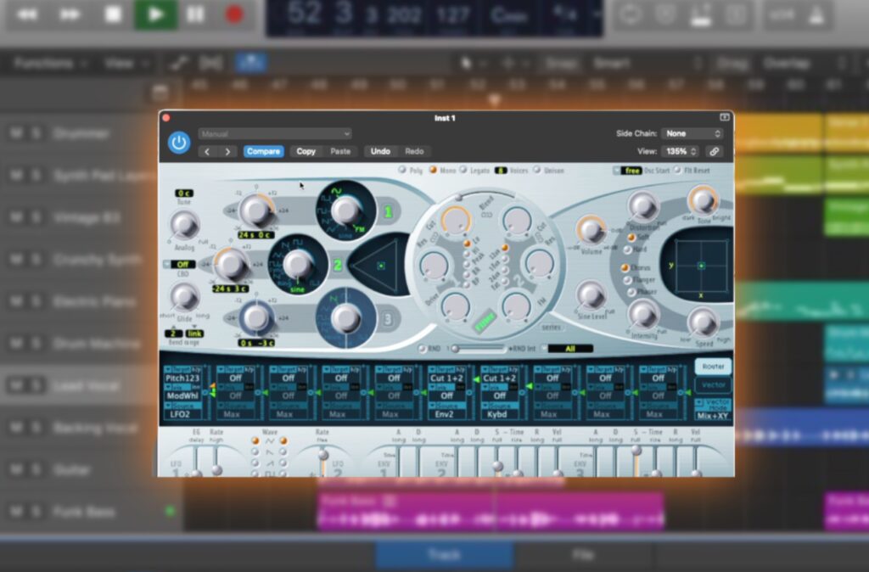Click the Undo button in the plugin header
Viewport: 869px width, 572px height.
click(x=380, y=151)
